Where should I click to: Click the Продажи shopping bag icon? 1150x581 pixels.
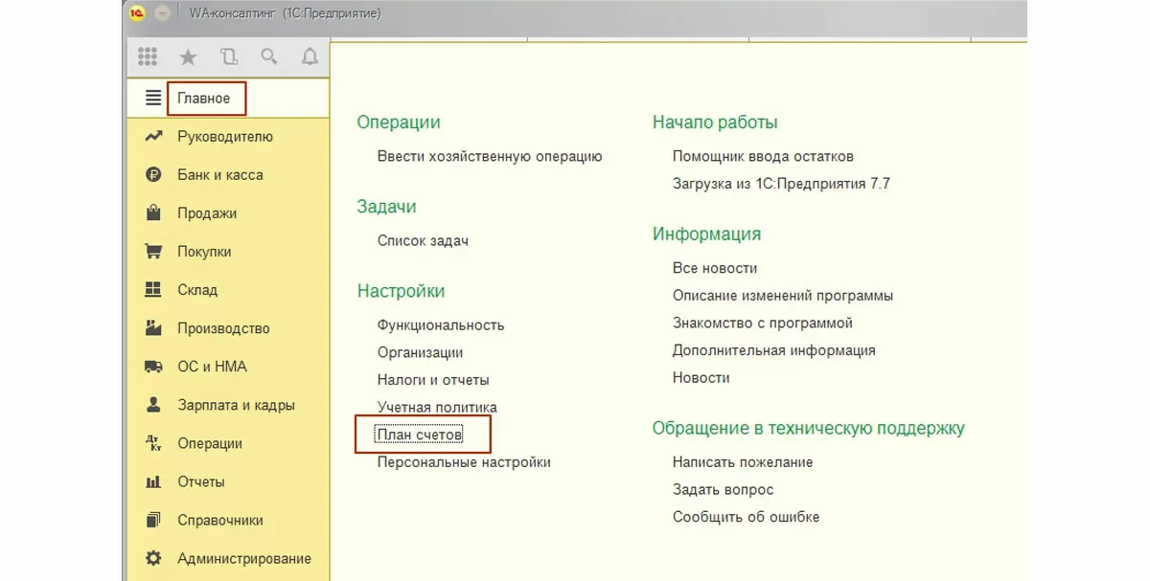[x=152, y=213]
